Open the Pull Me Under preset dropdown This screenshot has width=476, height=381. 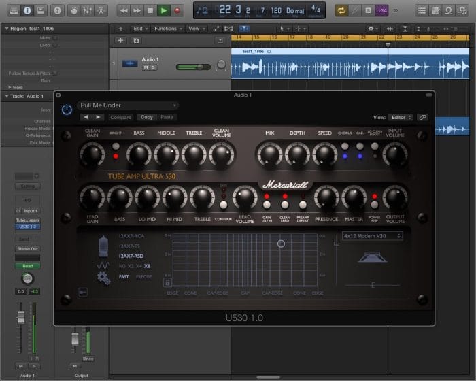[x=128, y=105]
